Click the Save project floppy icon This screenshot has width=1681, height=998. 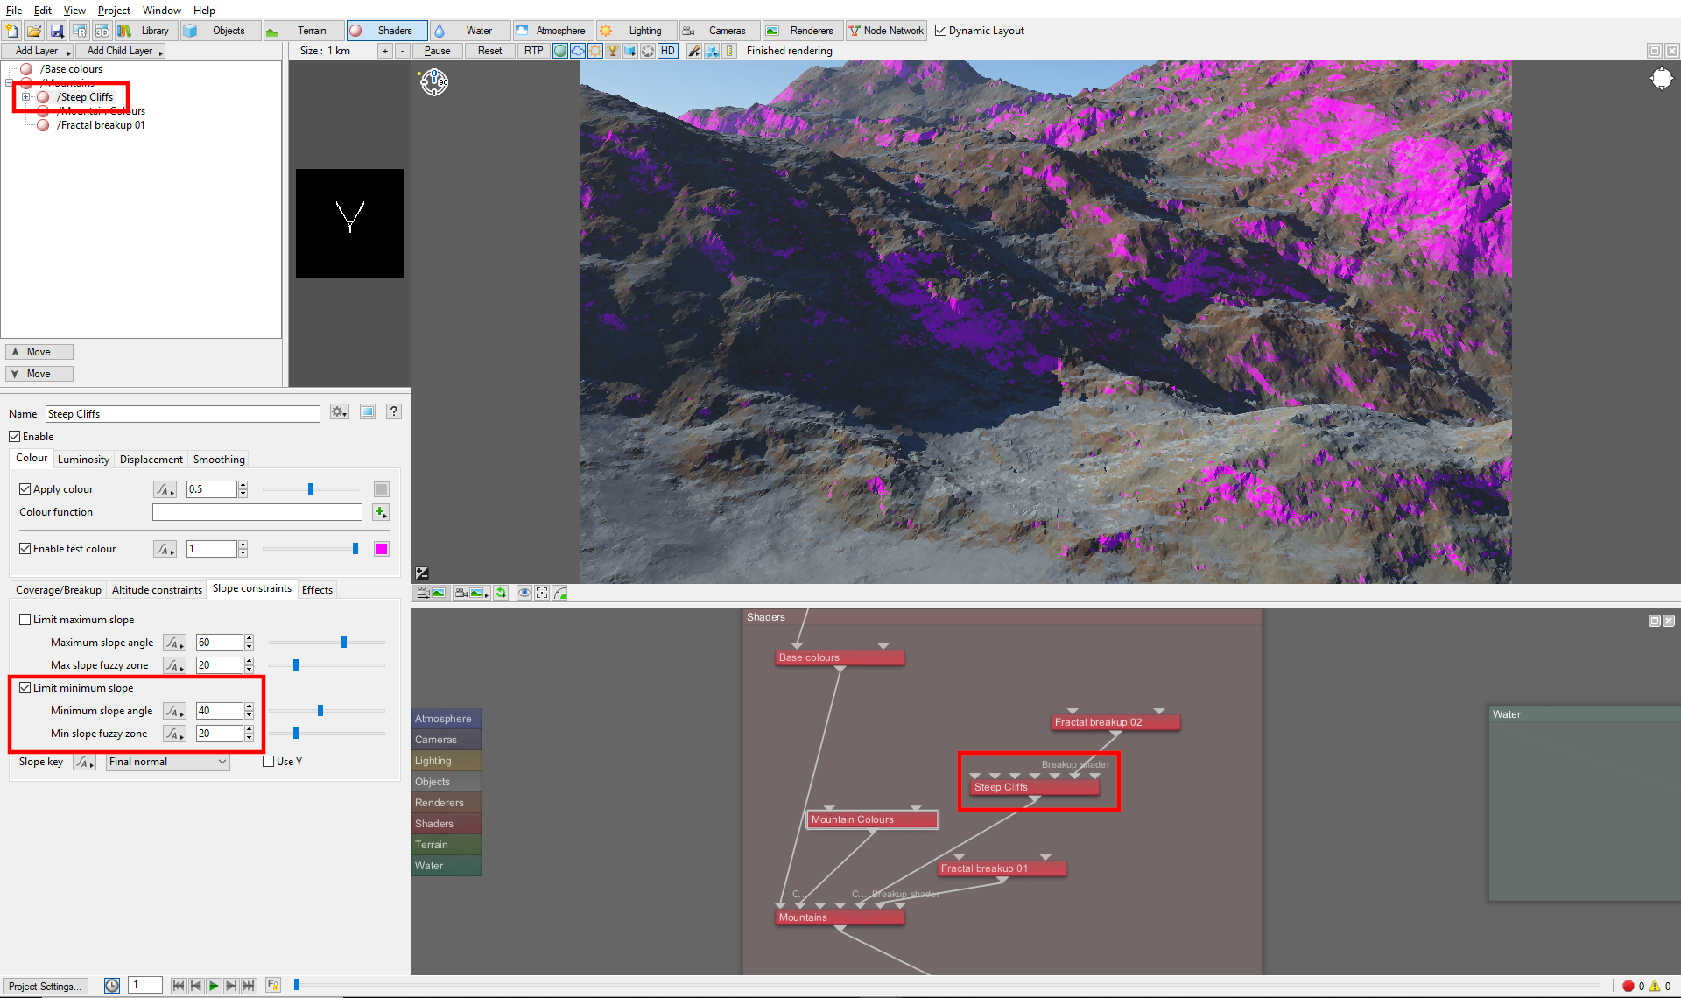click(57, 31)
